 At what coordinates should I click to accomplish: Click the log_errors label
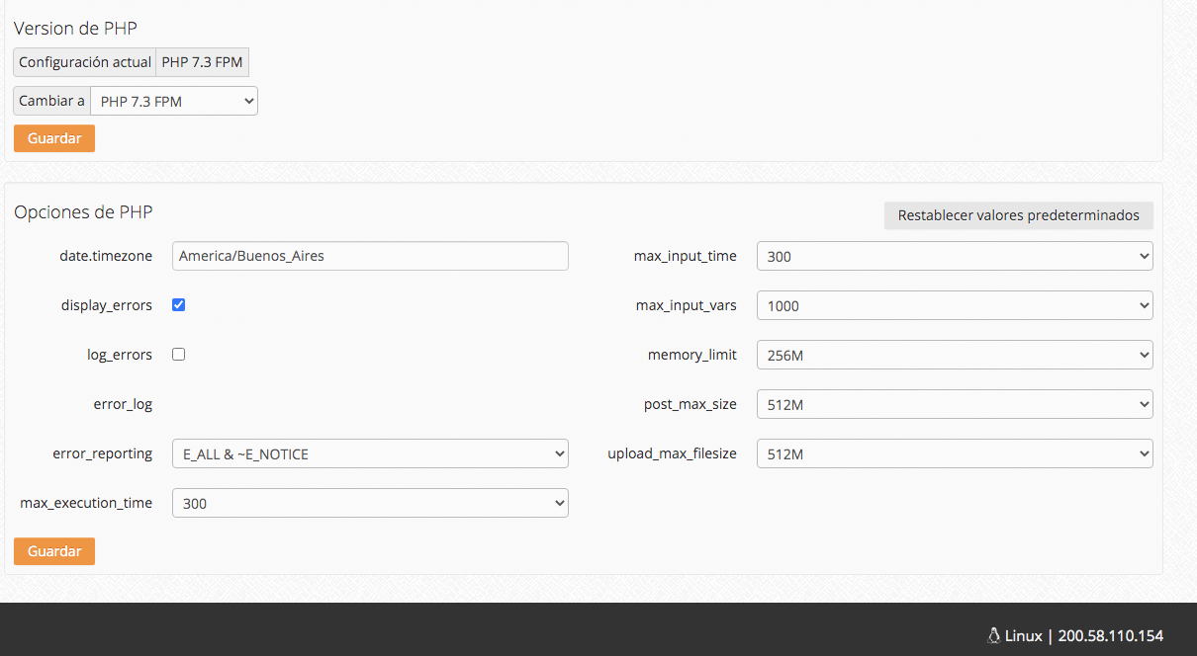pyautogui.click(x=120, y=355)
